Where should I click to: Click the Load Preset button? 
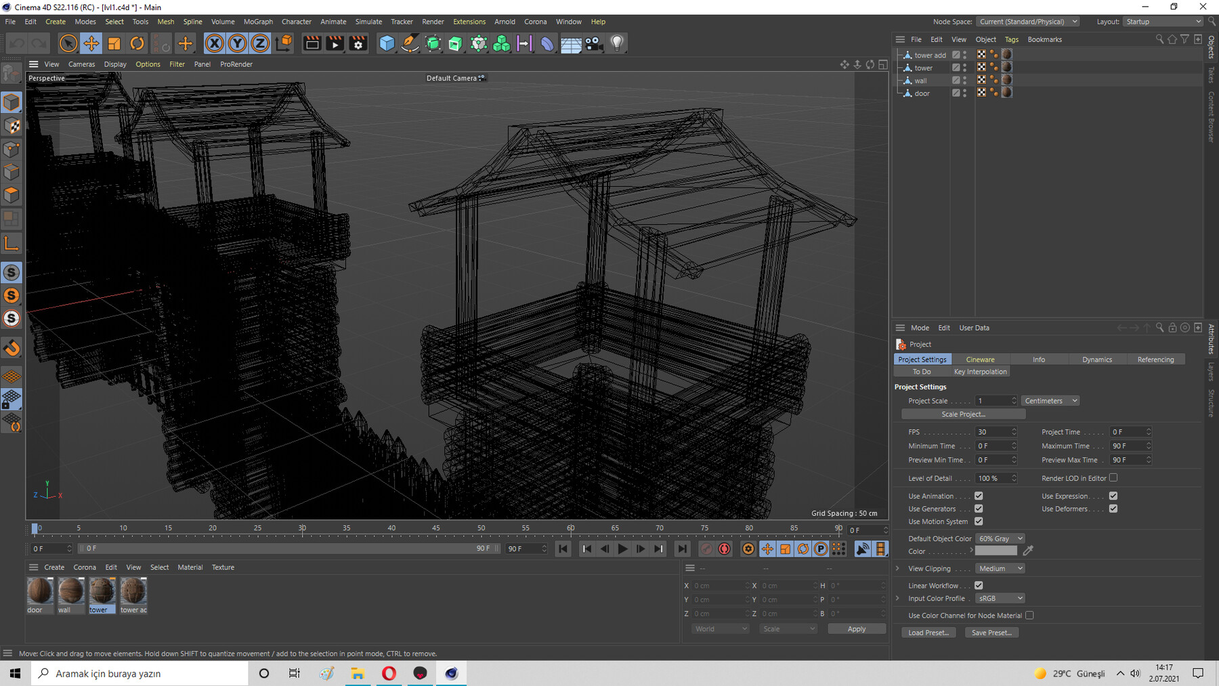(928, 633)
